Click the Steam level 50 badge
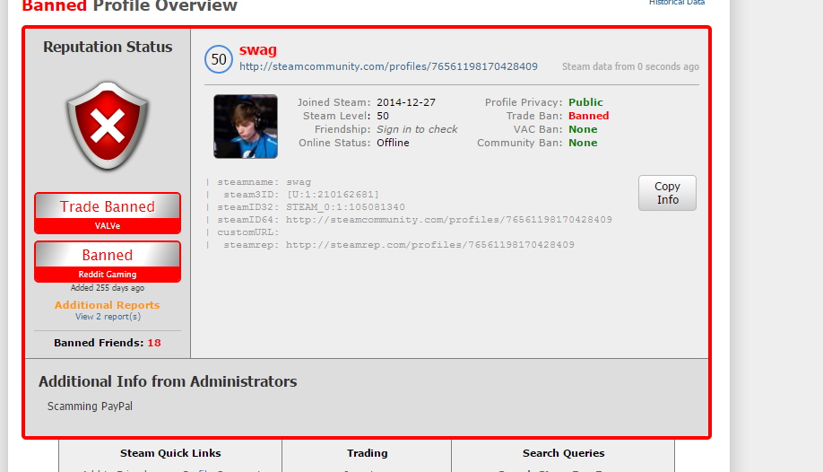The height and width of the screenshot is (472, 823). [219, 59]
